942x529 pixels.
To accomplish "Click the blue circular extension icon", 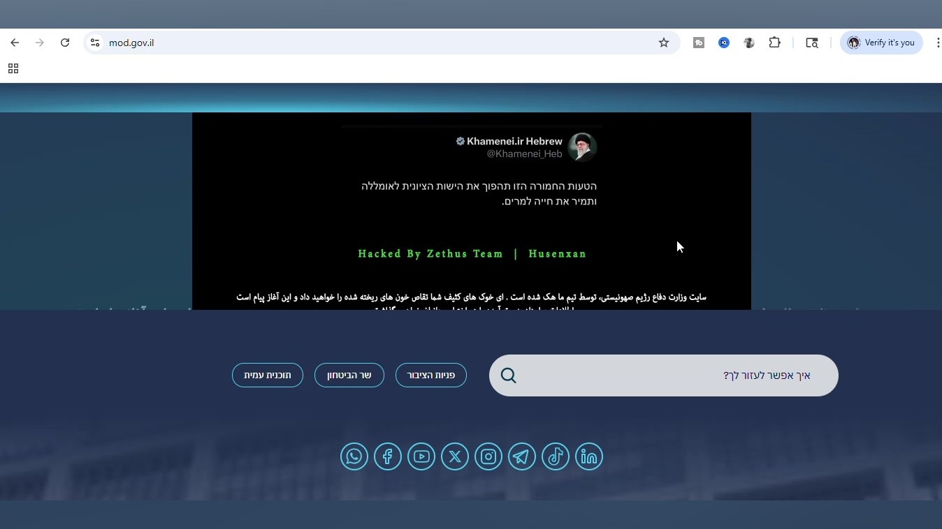I will tap(724, 43).
